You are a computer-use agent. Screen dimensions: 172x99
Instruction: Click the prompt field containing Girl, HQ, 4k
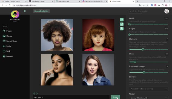pyautogui.click(x=71, y=97)
